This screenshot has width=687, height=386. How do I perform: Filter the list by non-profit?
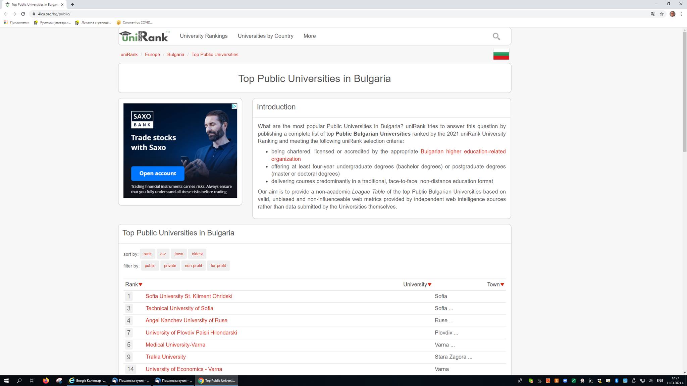(193, 266)
